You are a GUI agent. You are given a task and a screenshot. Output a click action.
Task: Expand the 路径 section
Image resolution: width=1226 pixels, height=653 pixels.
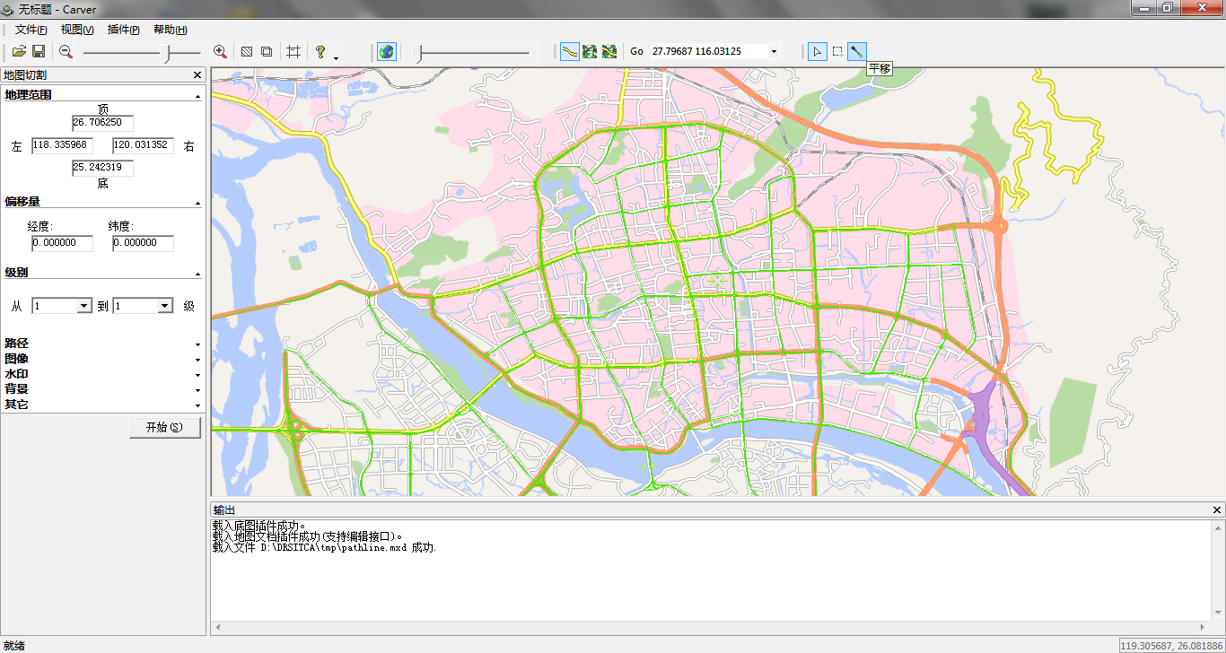coord(197,344)
